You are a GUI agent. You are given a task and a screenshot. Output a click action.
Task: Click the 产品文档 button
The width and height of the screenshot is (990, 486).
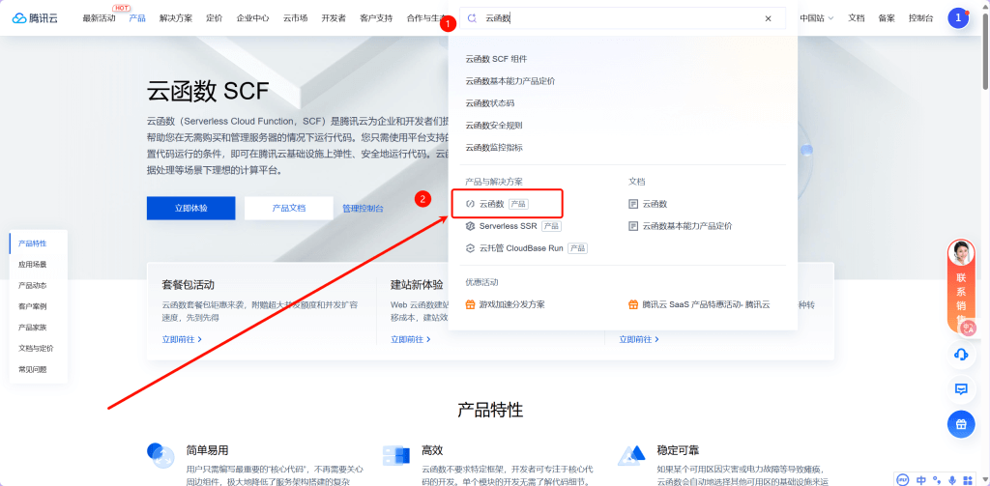[288, 209]
